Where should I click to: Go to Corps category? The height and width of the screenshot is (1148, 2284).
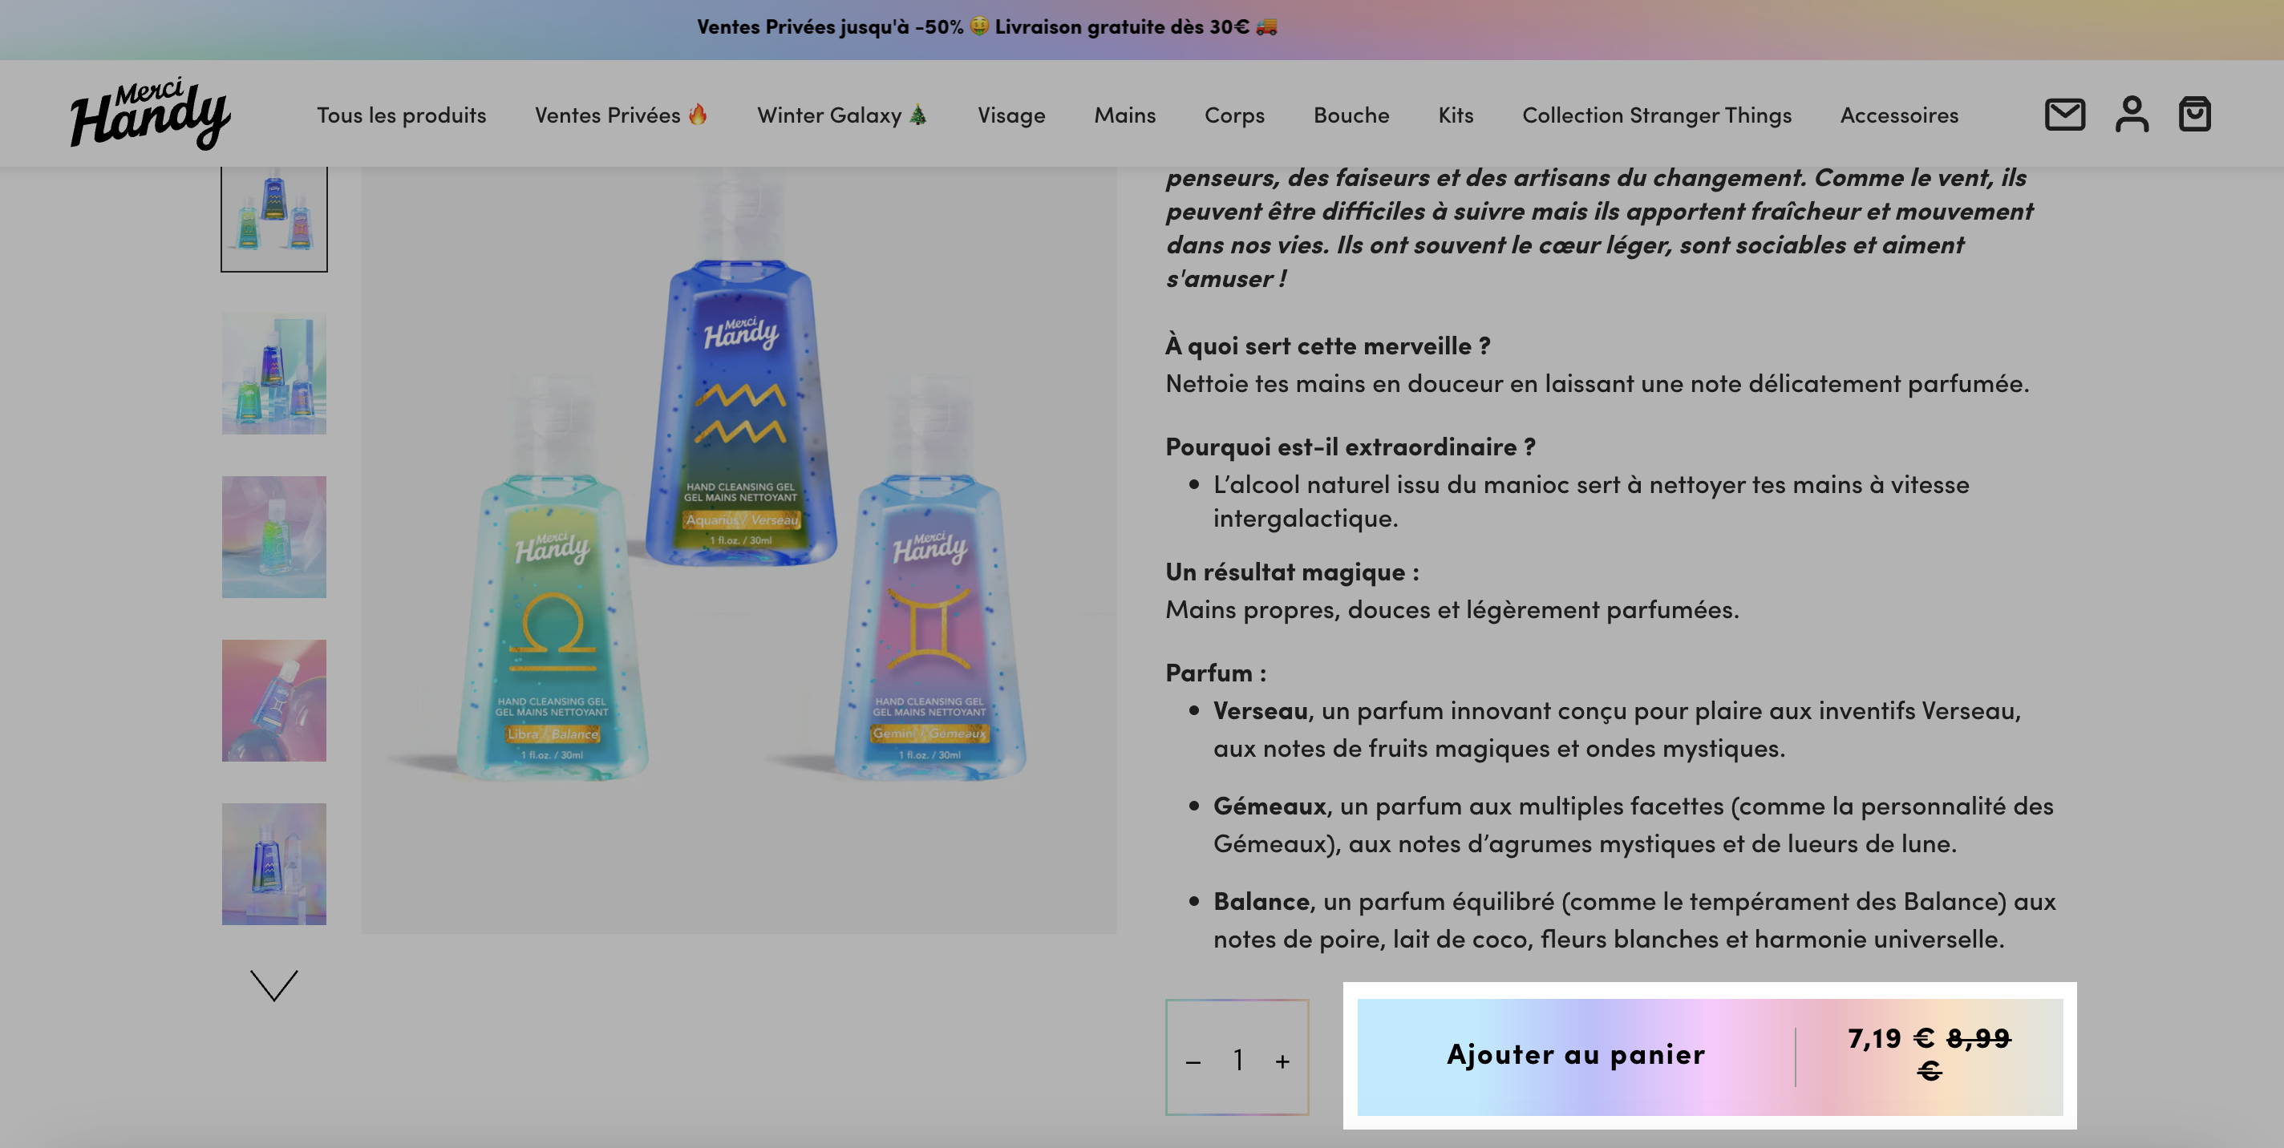click(x=1234, y=115)
